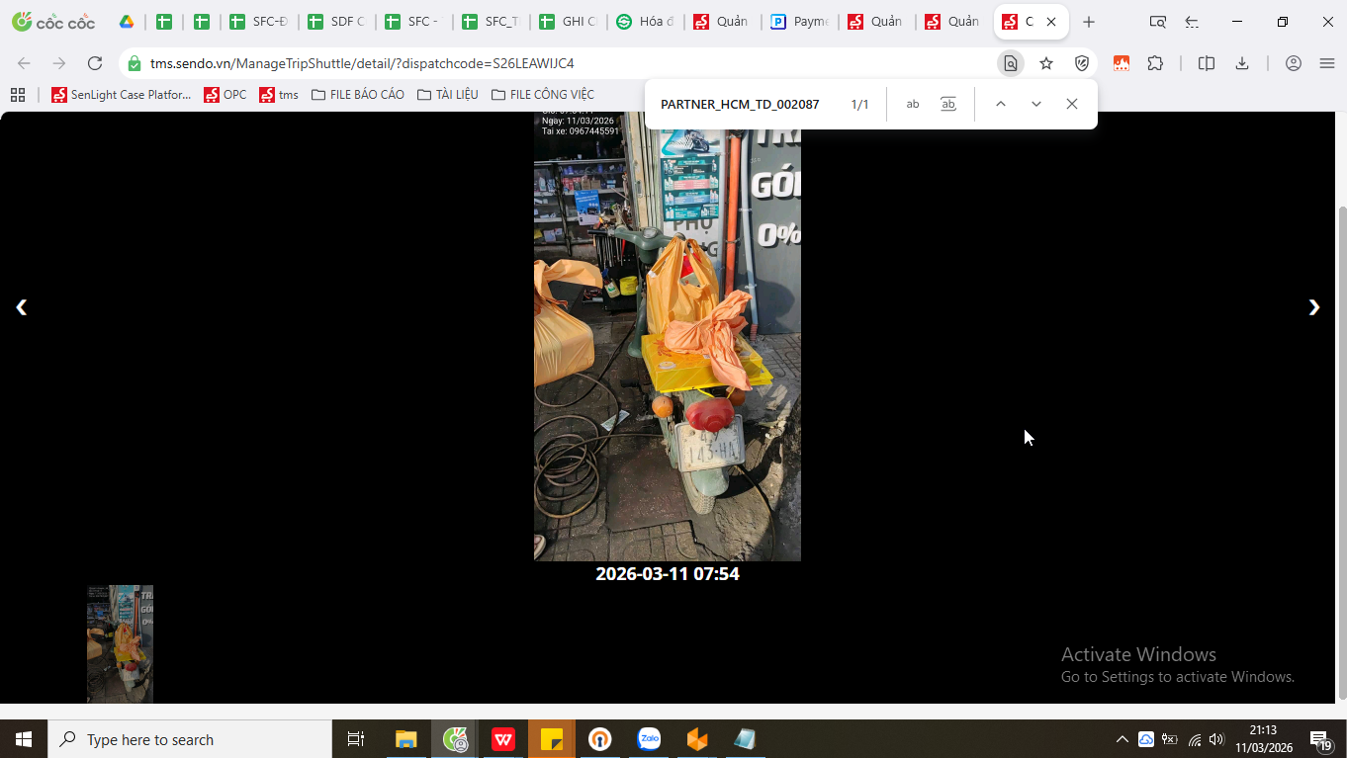Screen dimensions: 1347x758
Task: Click the Cốc Cốc logo button
Action: pos(53,22)
